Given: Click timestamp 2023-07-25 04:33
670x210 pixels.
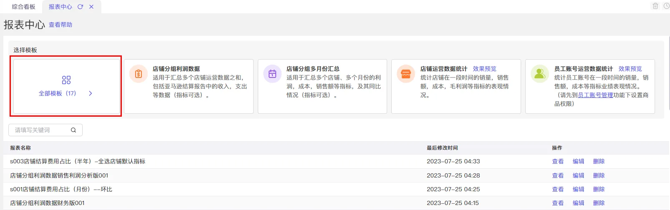Looking at the screenshot, I should pos(453,161).
